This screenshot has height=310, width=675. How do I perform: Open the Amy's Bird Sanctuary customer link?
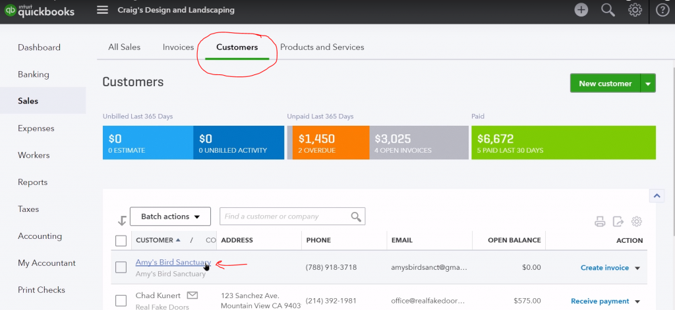(172, 262)
